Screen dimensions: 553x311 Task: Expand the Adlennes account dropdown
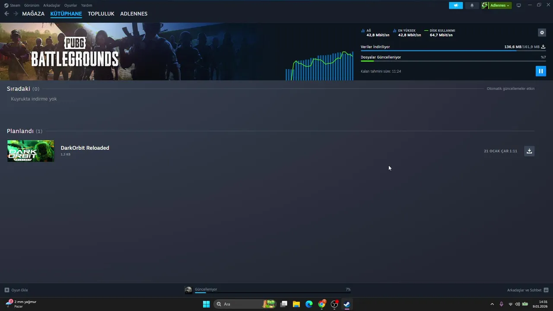pos(500,5)
